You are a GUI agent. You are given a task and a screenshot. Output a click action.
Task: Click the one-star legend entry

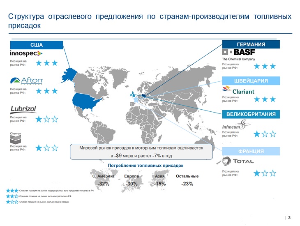pyautogui.click(x=38, y=202)
